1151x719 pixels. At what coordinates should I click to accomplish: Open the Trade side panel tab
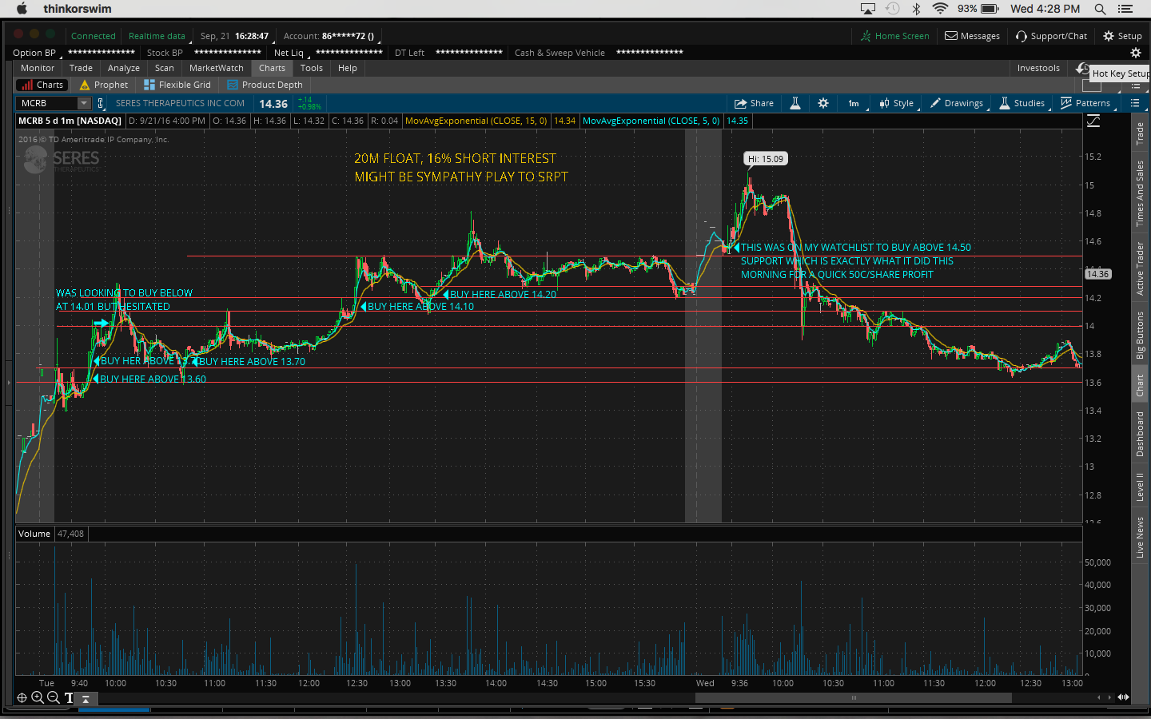pyautogui.click(x=1140, y=133)
